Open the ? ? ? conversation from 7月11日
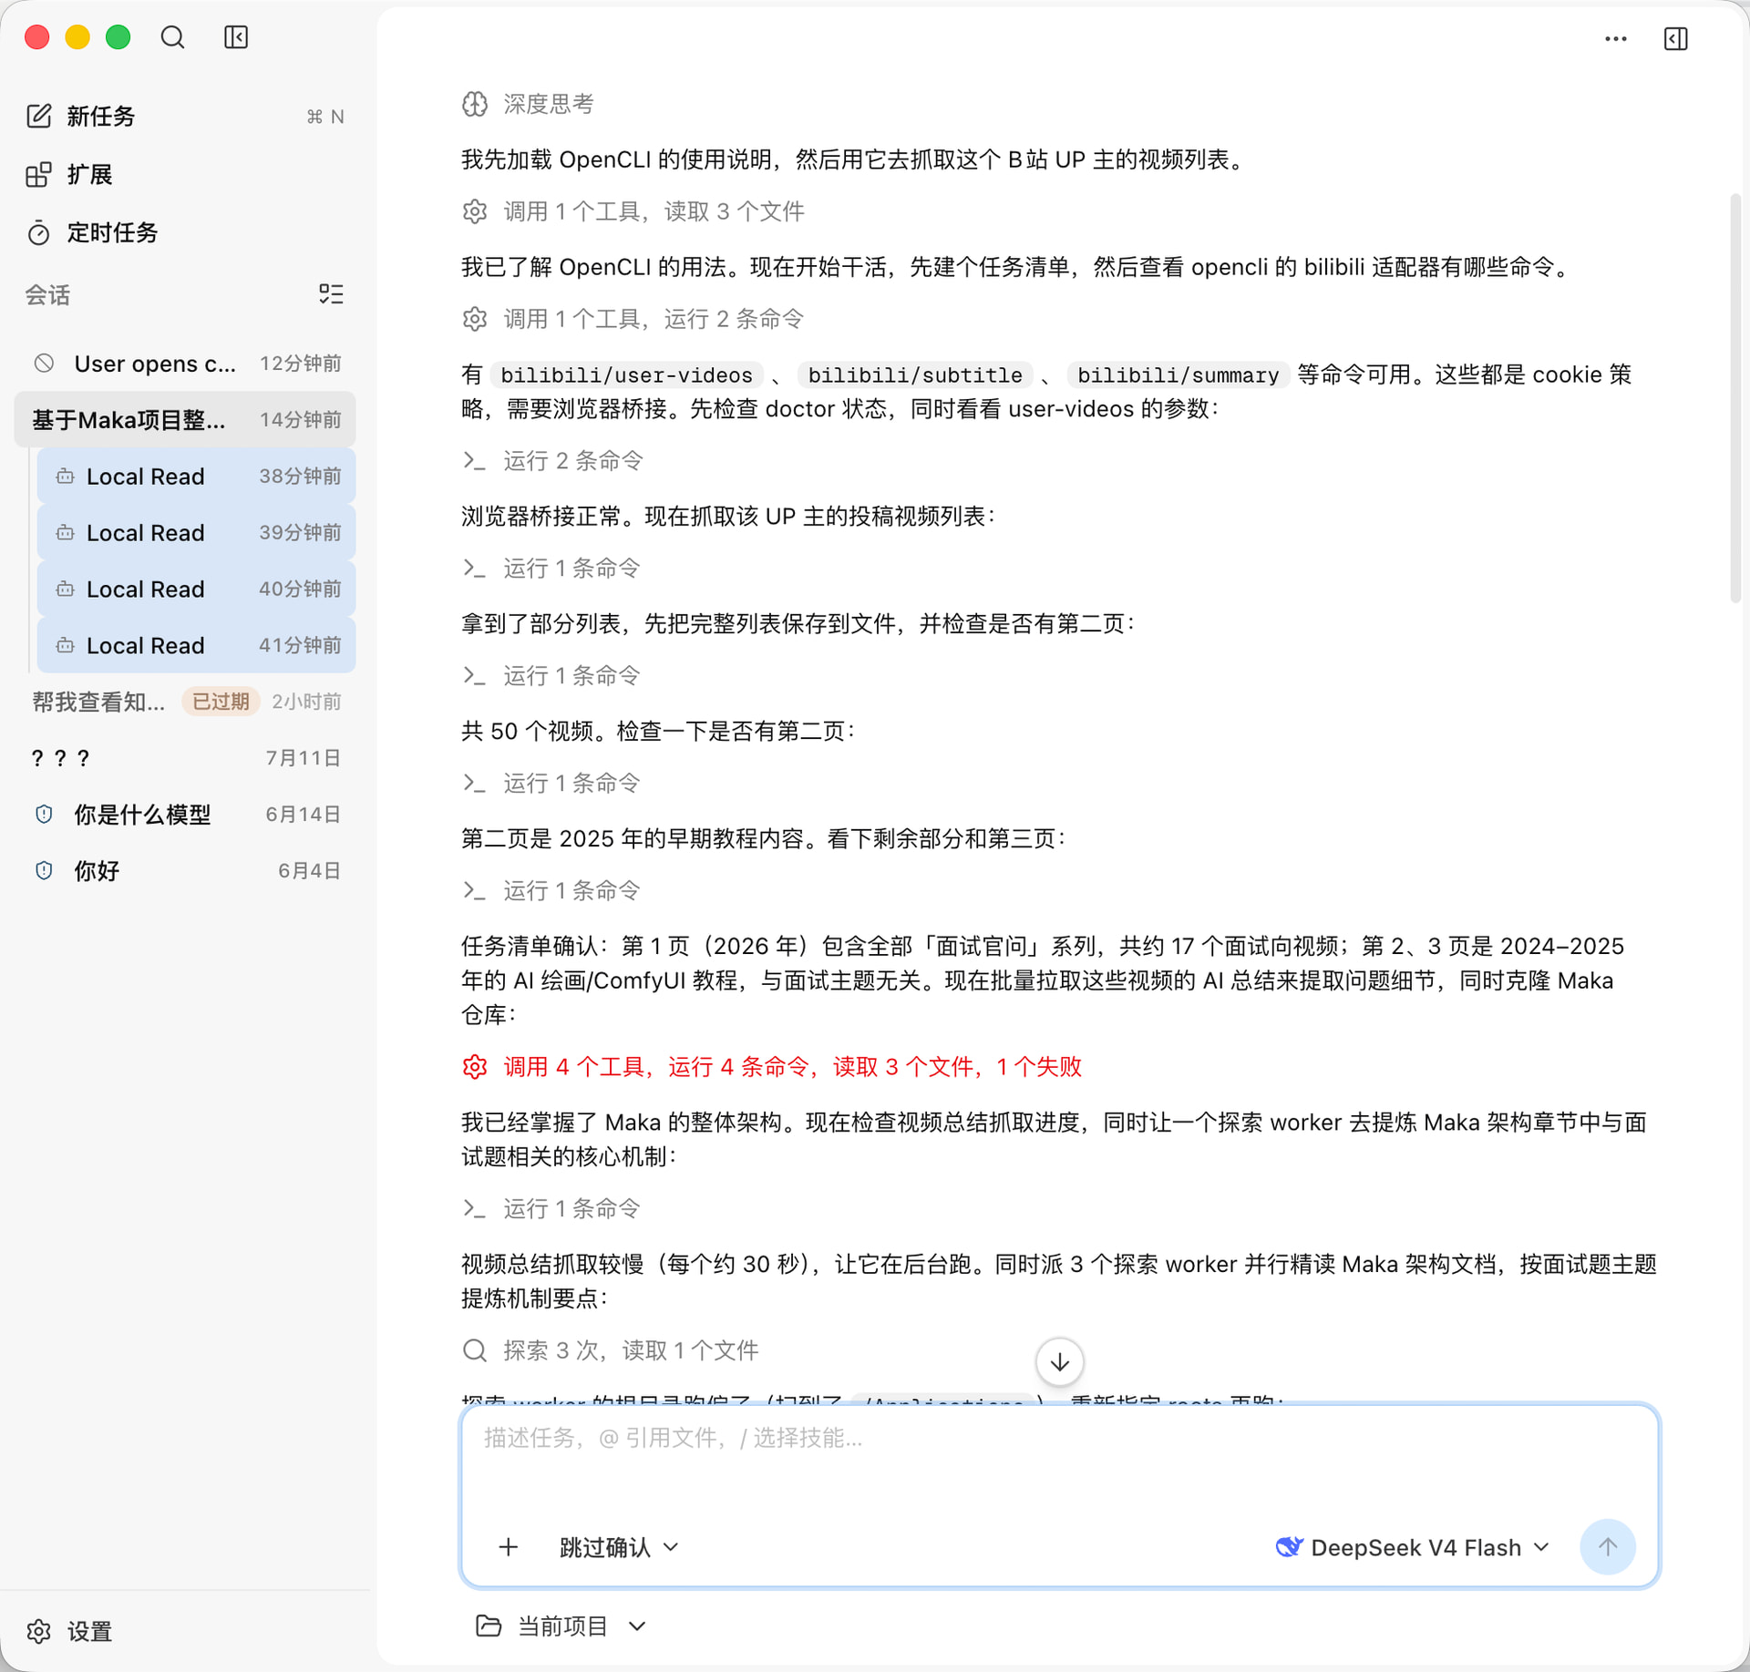 185,759
